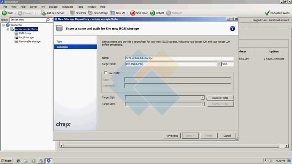Image resolution: width=292 pixels, height=164 pixels.
Task: Enable the Use CHAP checkbox
Action: coord(105,73)
